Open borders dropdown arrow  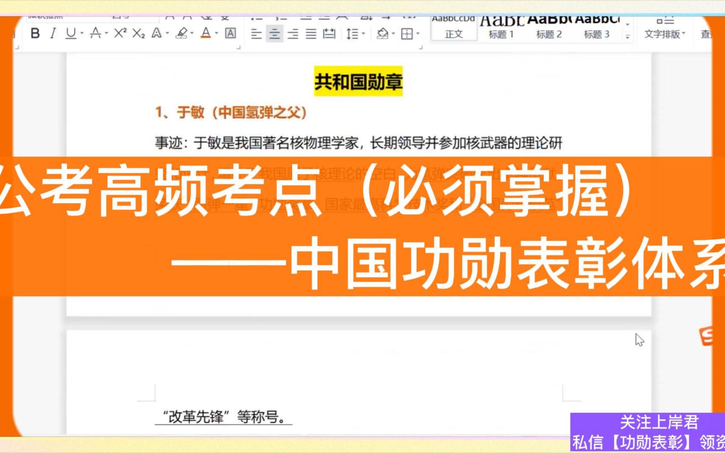418,33
